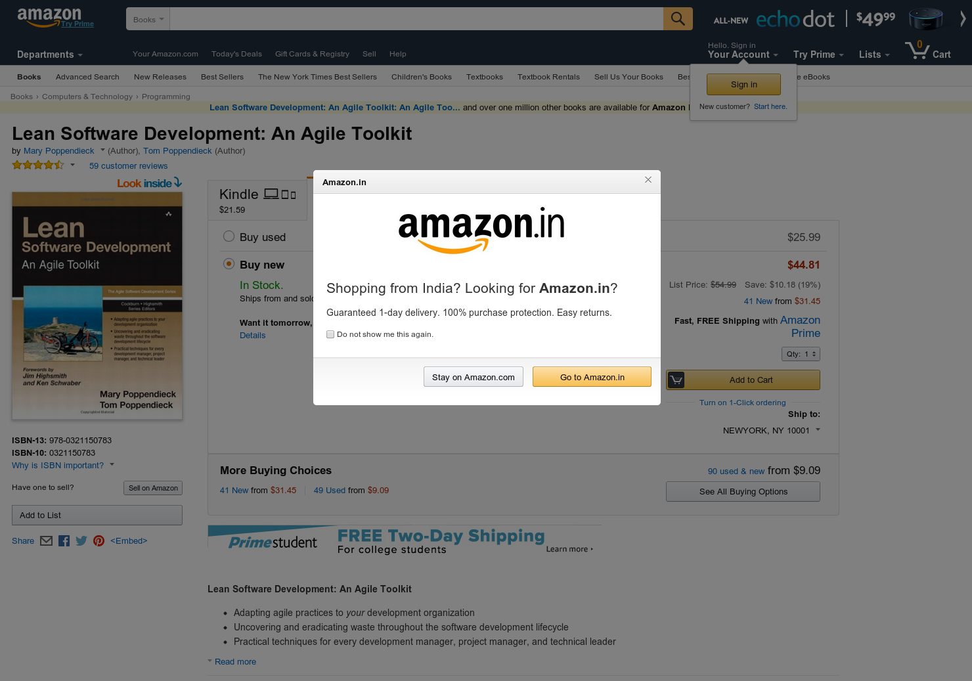Image resolution: width=972 pixels, height=681 pixels.
Task: Share the book on Twitter
Action: pyautogui.click(x=81, y=540)
